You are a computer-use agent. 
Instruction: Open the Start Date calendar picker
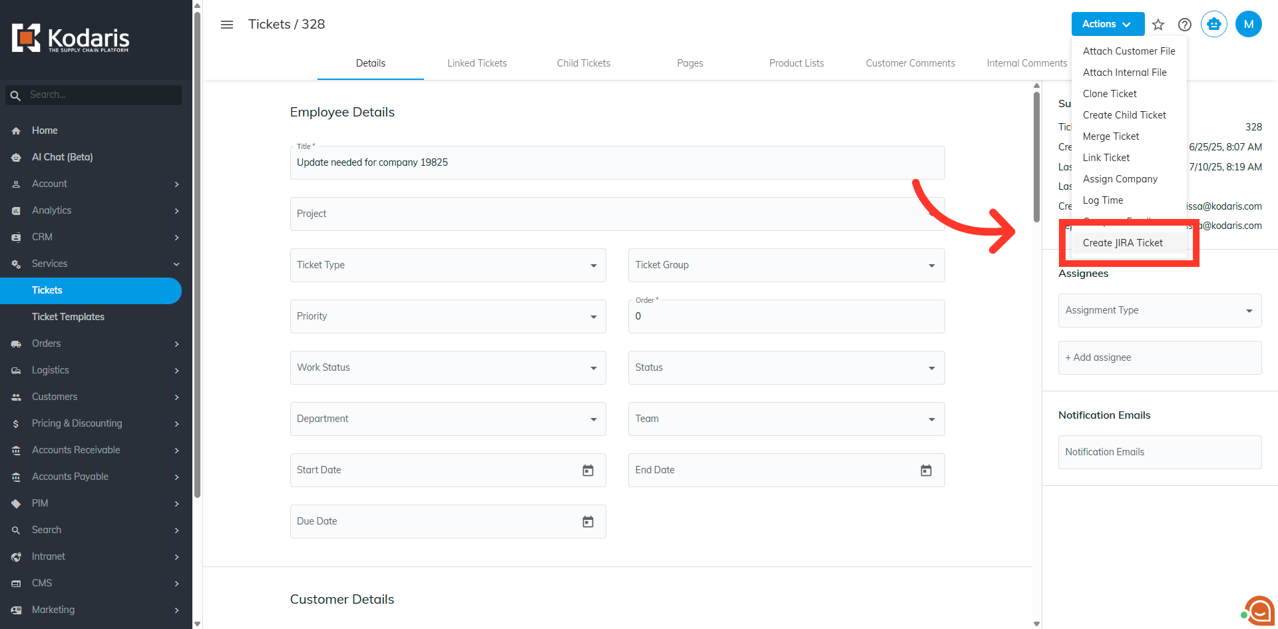point(588,471)
